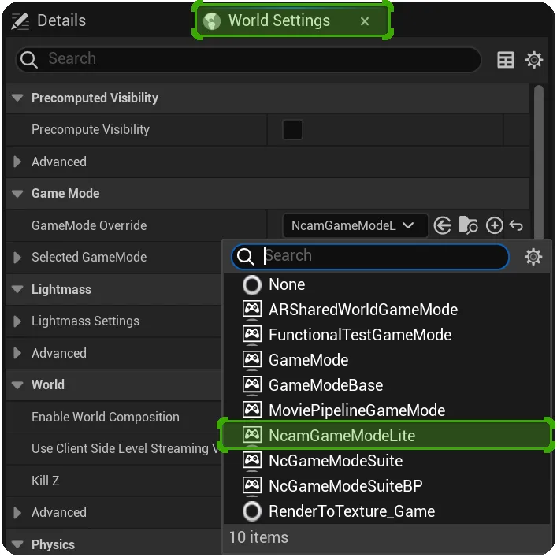Open class picker view options gear
Viewport: 557px width, 557px height.
pyautogui.click(x=533, y=257)
